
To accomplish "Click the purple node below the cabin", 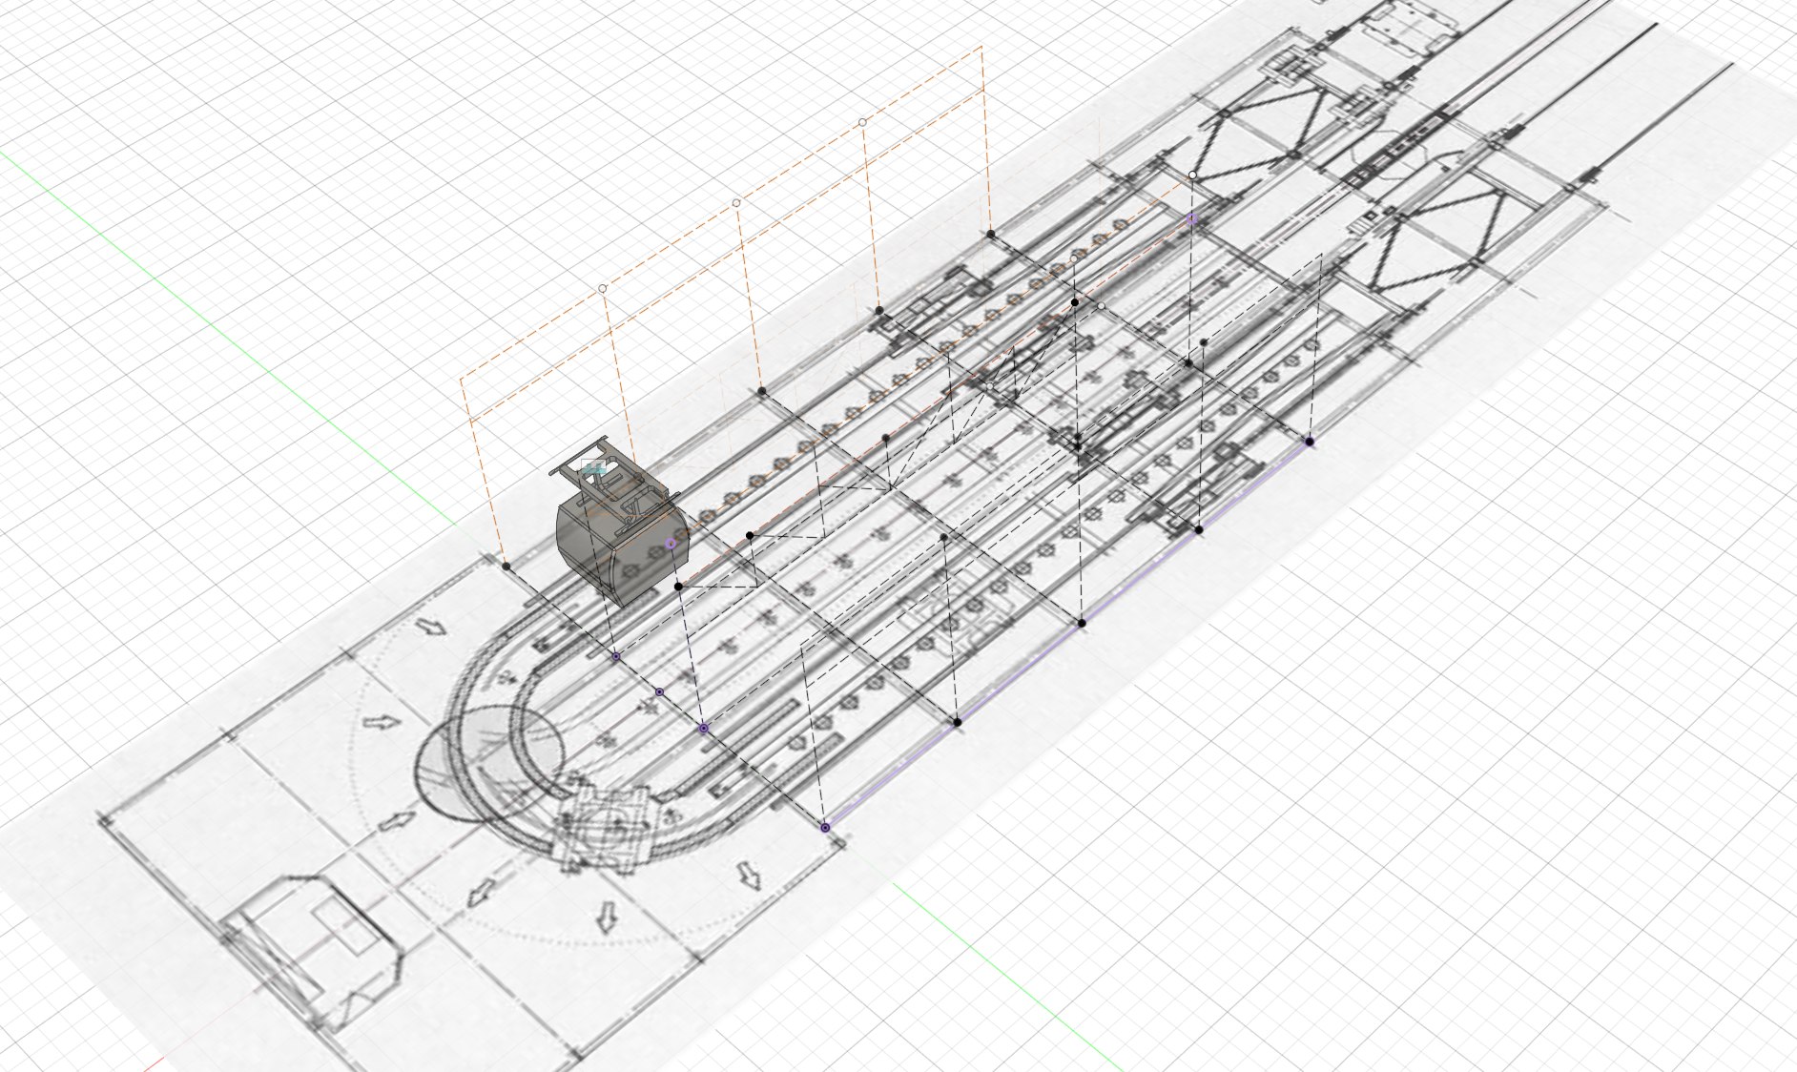I will (x=615, y=657).
